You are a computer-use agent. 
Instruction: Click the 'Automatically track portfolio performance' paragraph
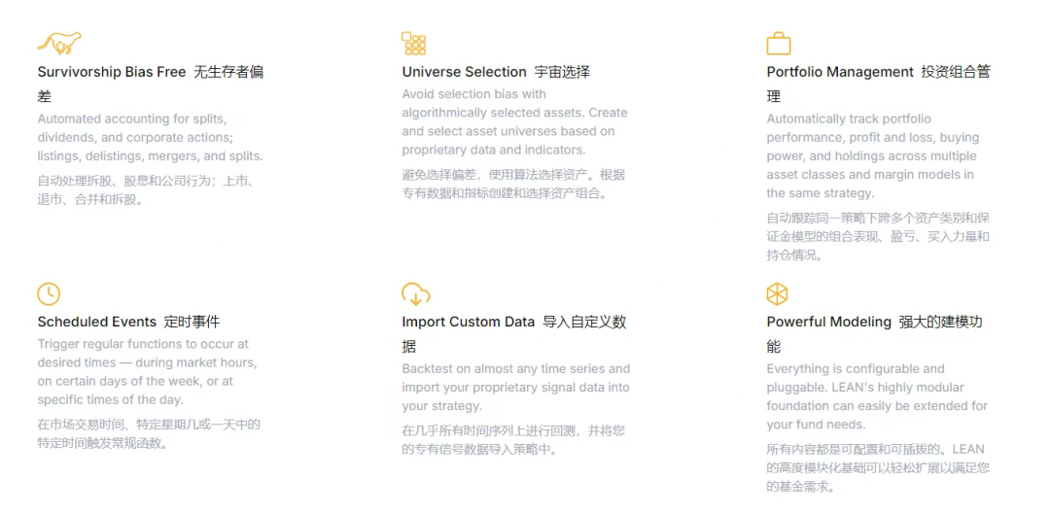[x=872, y=155]
